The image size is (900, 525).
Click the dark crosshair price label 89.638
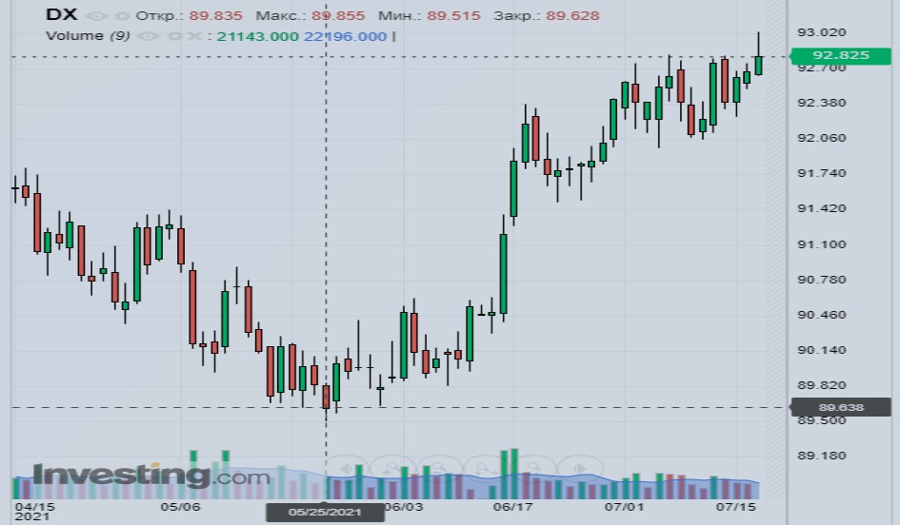[x=841, y=407]
